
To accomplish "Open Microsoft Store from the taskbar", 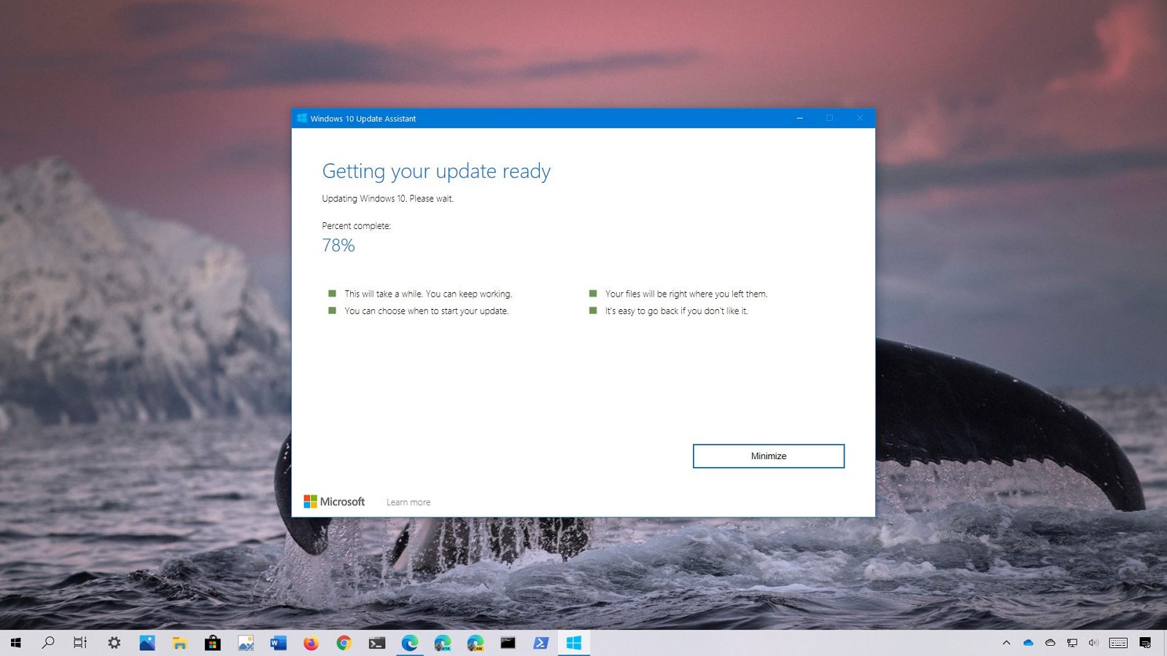I will (x=212, y=643).
